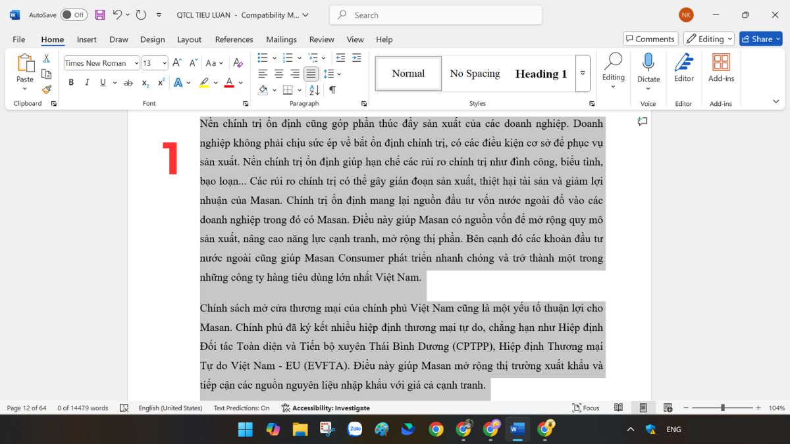Click the new comment icon beside the page
The image size is (790, 444).
tap(642, 122)
